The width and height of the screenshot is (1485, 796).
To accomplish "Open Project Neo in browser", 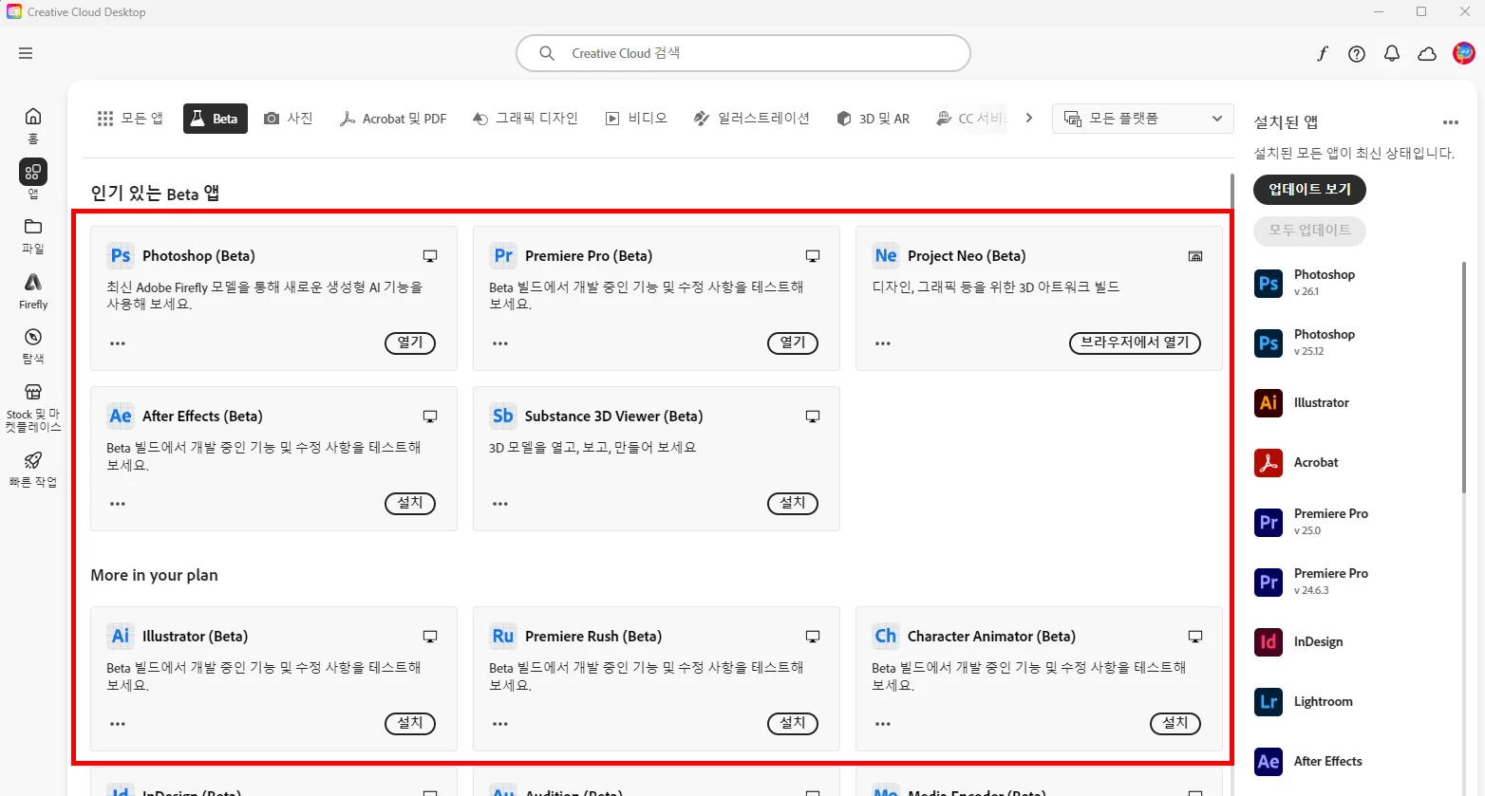I will pos(1135,342).
